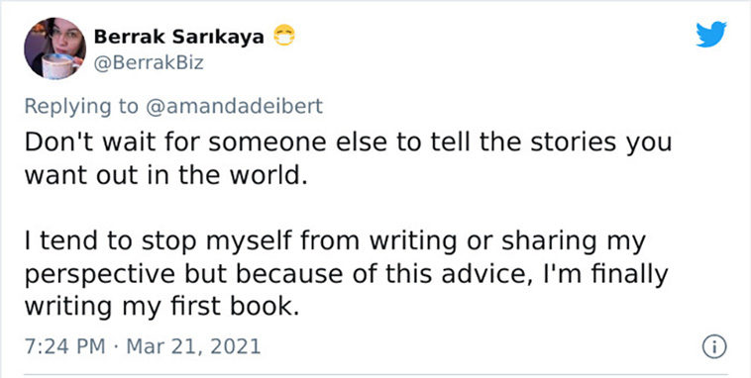Open the tweet info icon
This screenshot has height=378, width=751.
[x=714, y=346]
